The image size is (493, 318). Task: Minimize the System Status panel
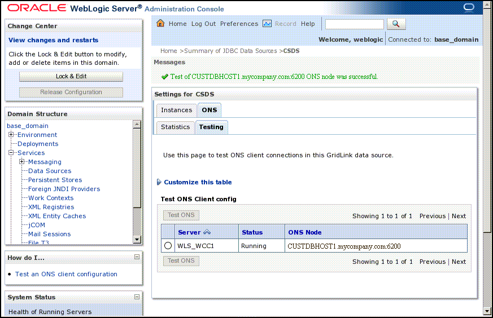137,297
